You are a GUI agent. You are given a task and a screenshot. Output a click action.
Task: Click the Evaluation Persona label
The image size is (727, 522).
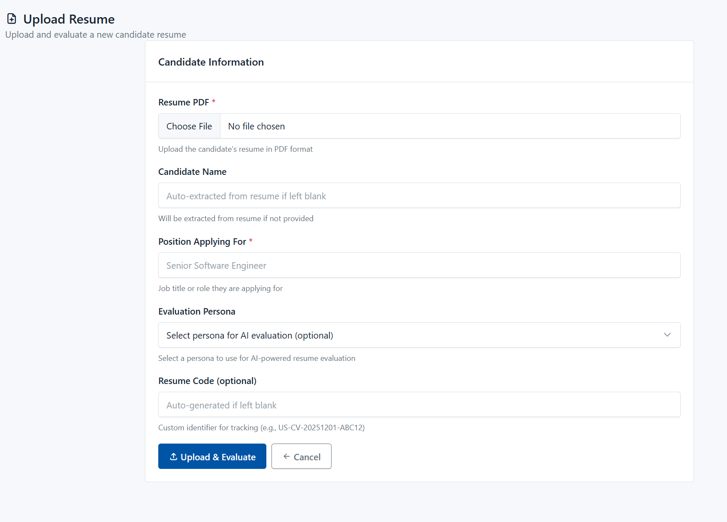(196, 312)
